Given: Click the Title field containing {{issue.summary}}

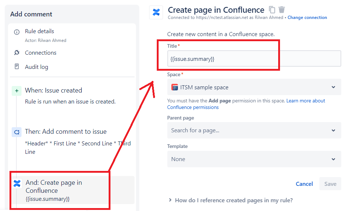Looking at the screenshot, I should click(254, 59).
